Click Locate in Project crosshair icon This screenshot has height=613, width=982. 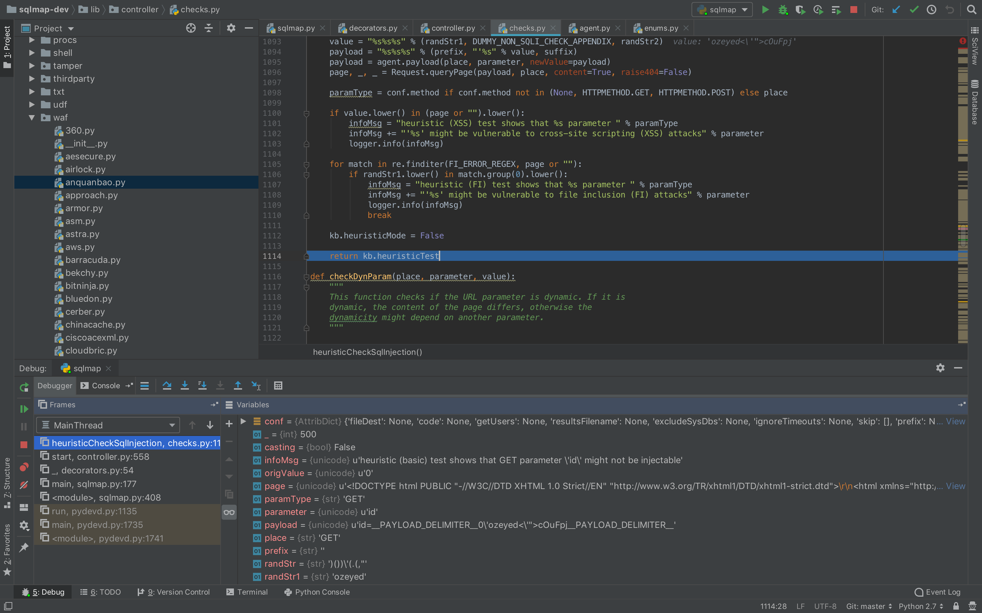tap(191, 28)
